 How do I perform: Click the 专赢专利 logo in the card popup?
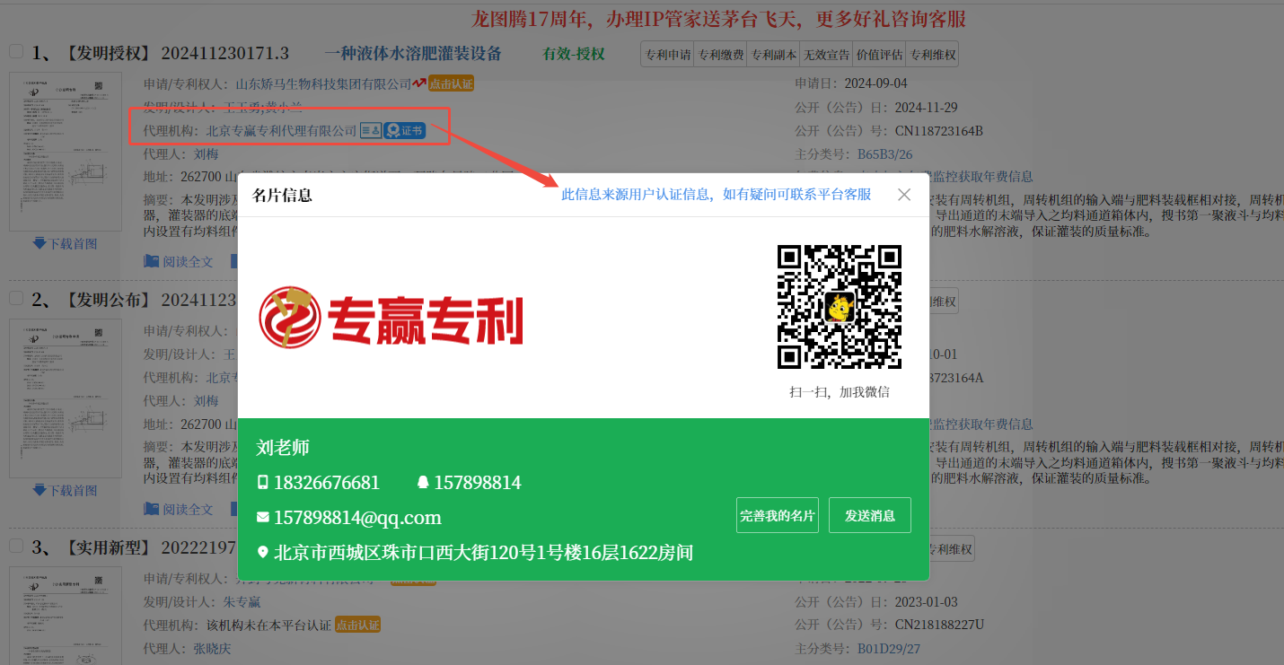(391, 318)
